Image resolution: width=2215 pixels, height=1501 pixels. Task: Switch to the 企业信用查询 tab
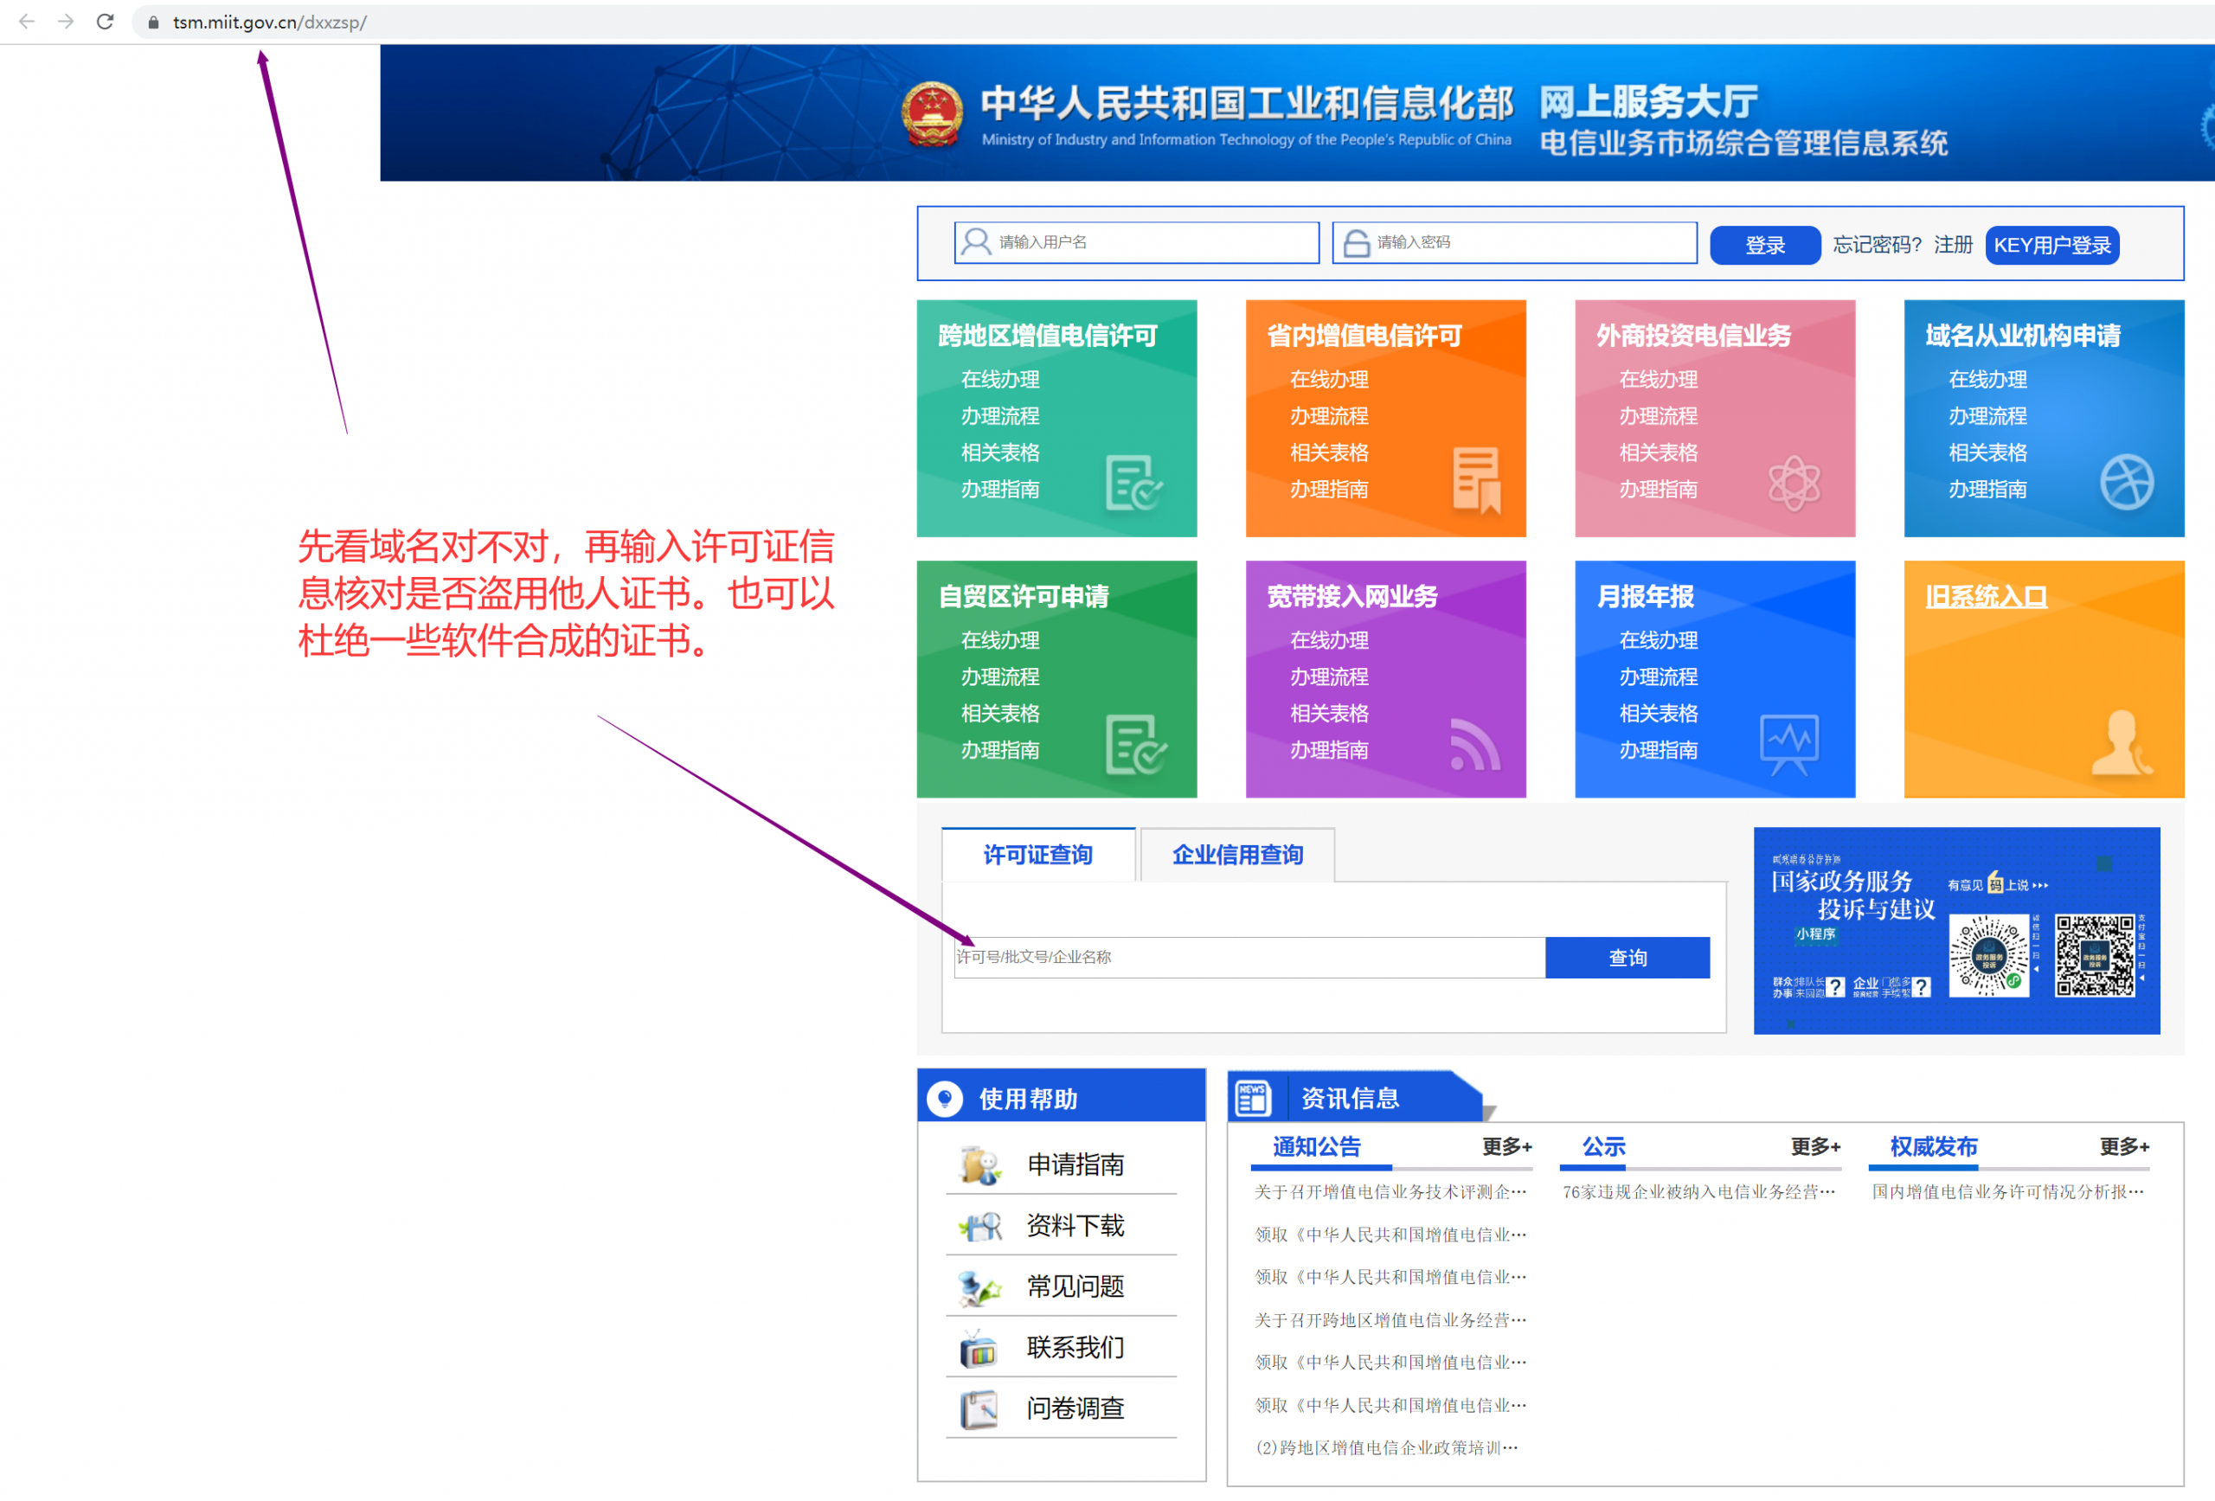[x=1237, y=854]
